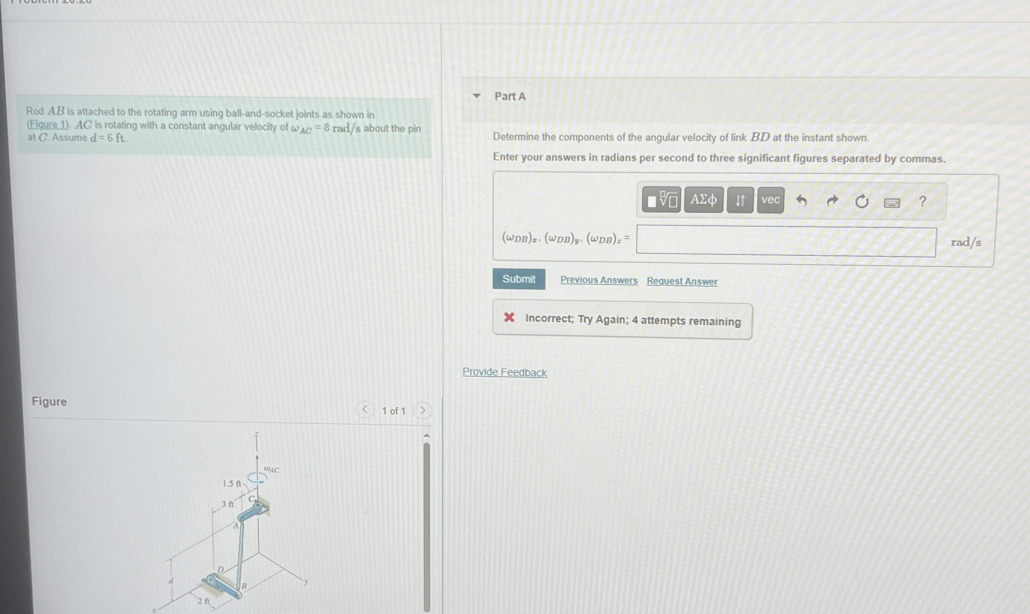Image resolution: width=1030 pixels, height=614 pixels.
Task: Open the Provide Feedback link
Action: pos(504,372)
